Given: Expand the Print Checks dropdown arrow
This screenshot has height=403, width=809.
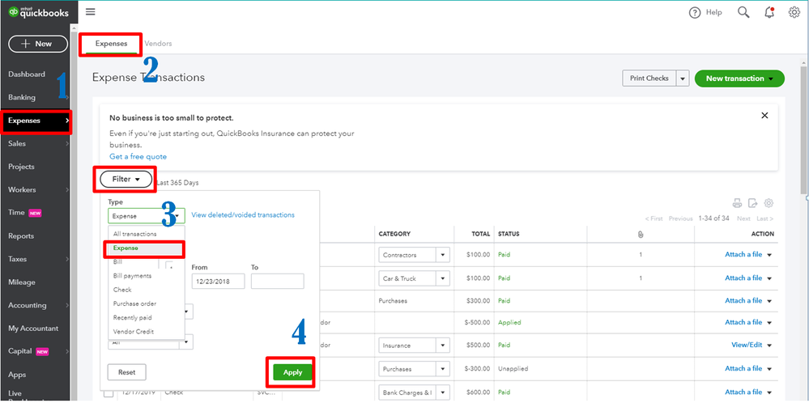Looking at the screenshot, I should click(x=683, y=78).
